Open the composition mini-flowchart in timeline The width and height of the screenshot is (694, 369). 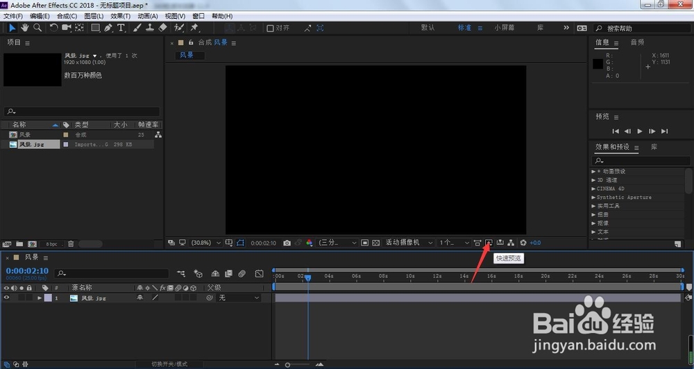click(x=180, y=274)
